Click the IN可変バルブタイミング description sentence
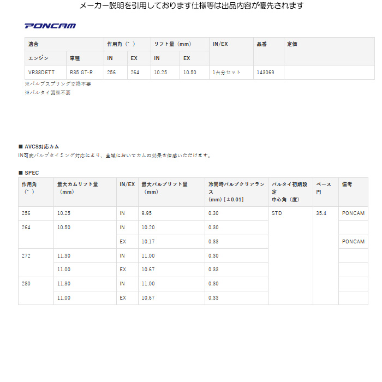Screen dimensions: 382x382 point(115,155)
